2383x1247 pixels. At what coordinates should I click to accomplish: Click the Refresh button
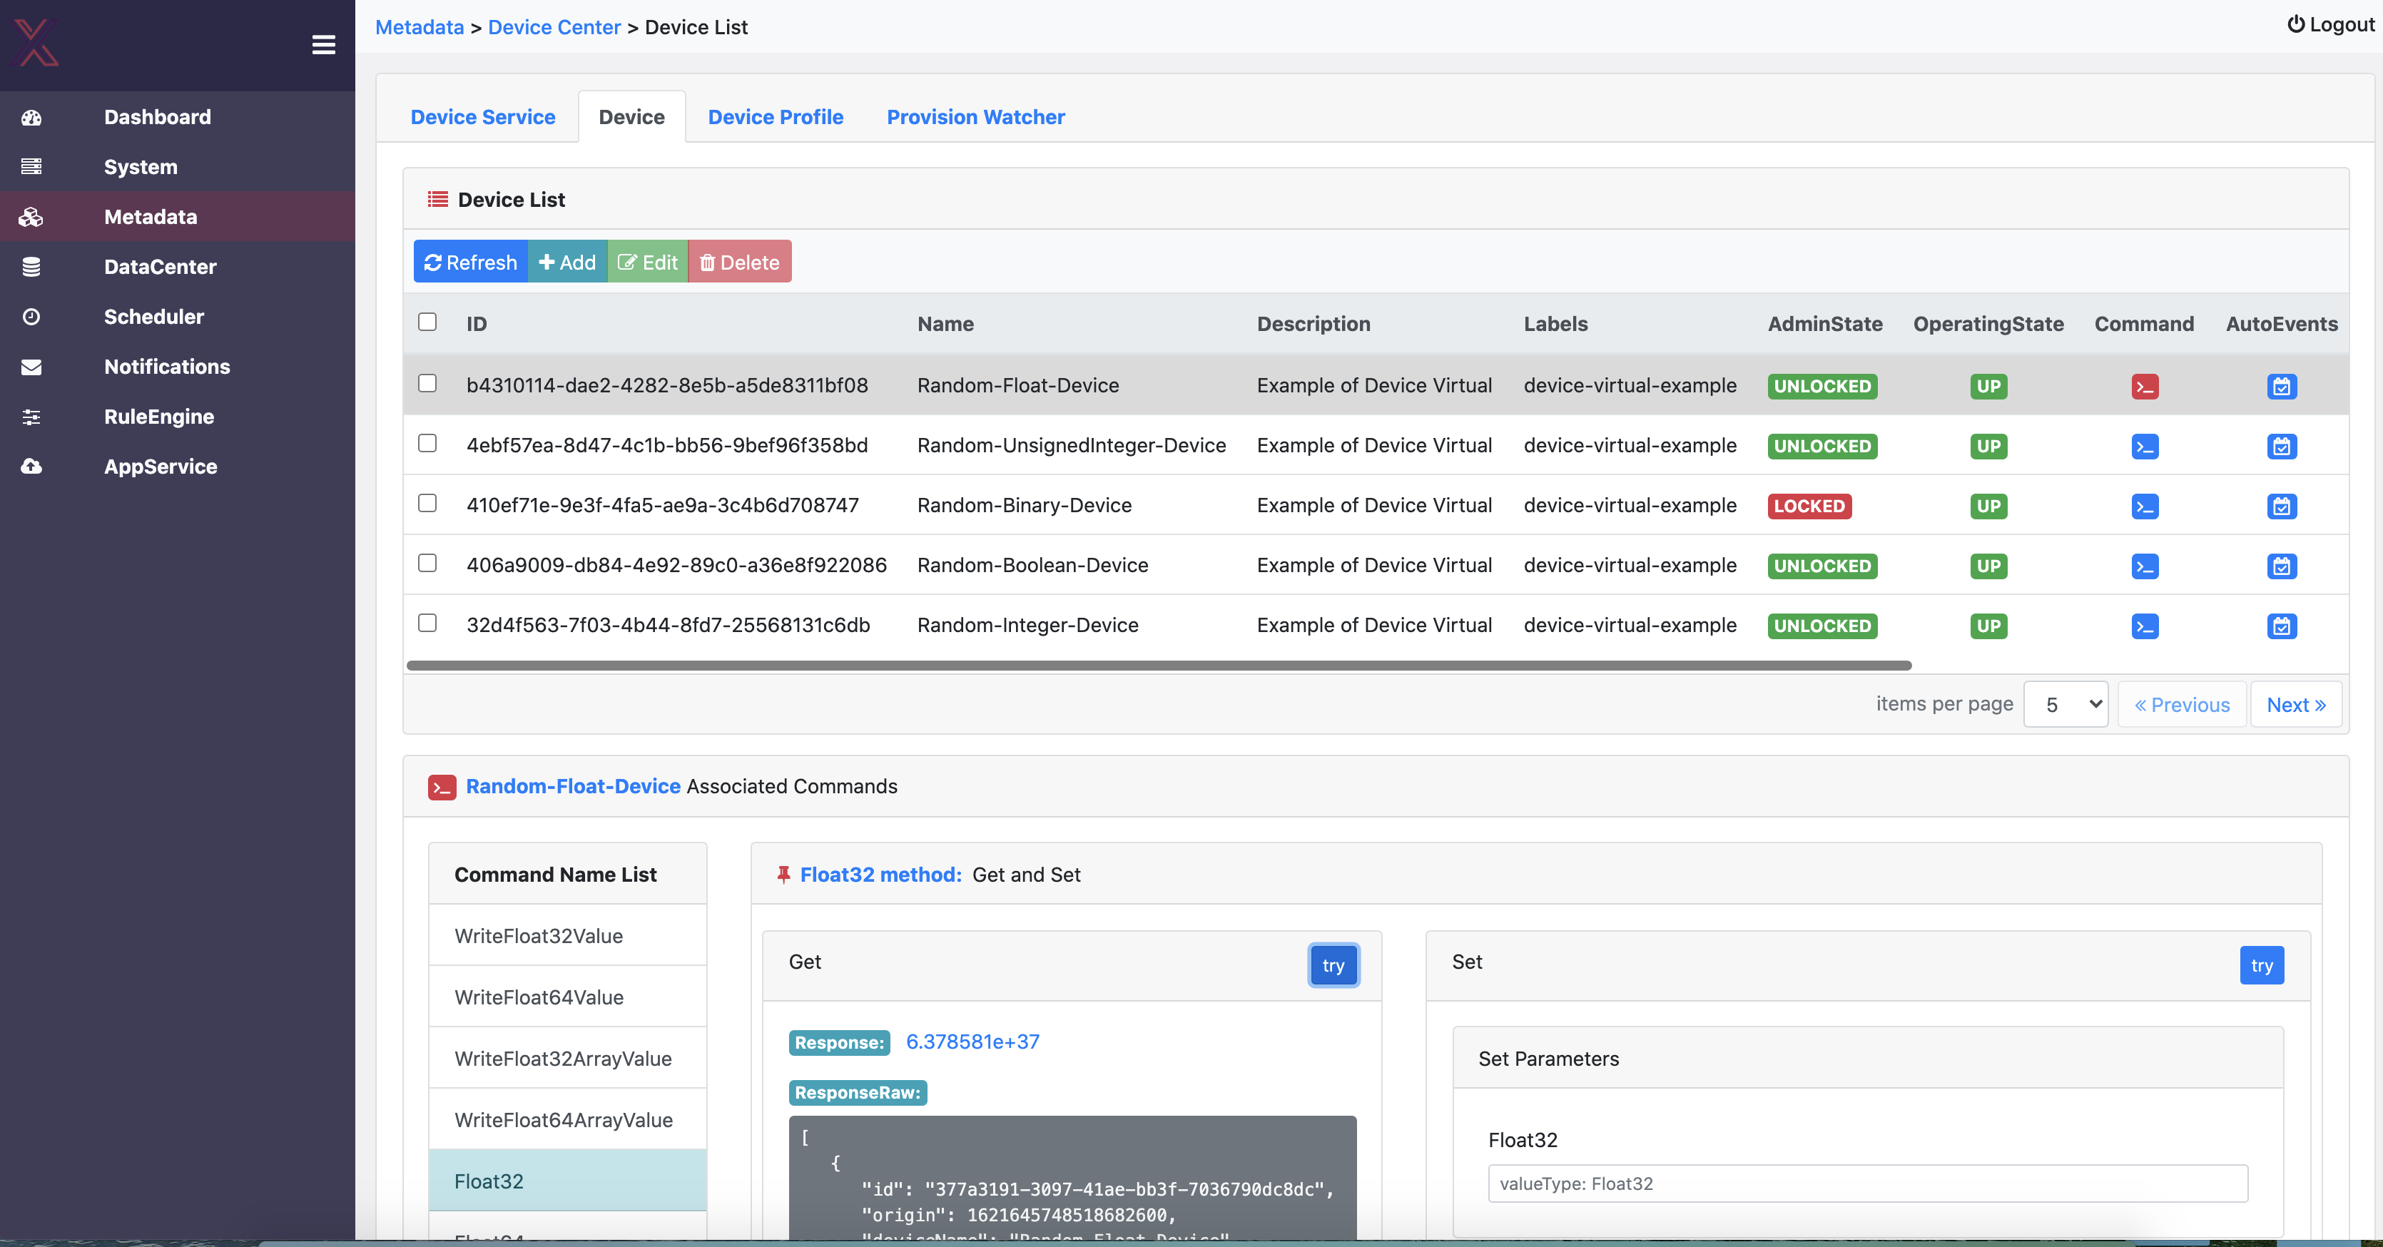(x=470, y=262)
